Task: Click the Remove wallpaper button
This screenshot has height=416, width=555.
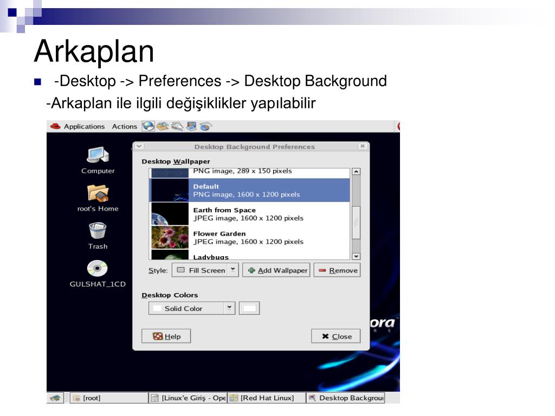Action: click(337, 270)
